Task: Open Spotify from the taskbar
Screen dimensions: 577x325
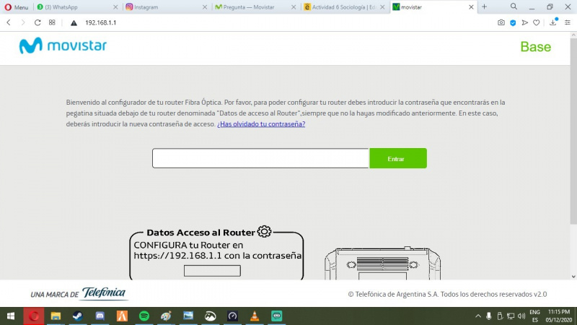Action: click(x=144, y=316)
